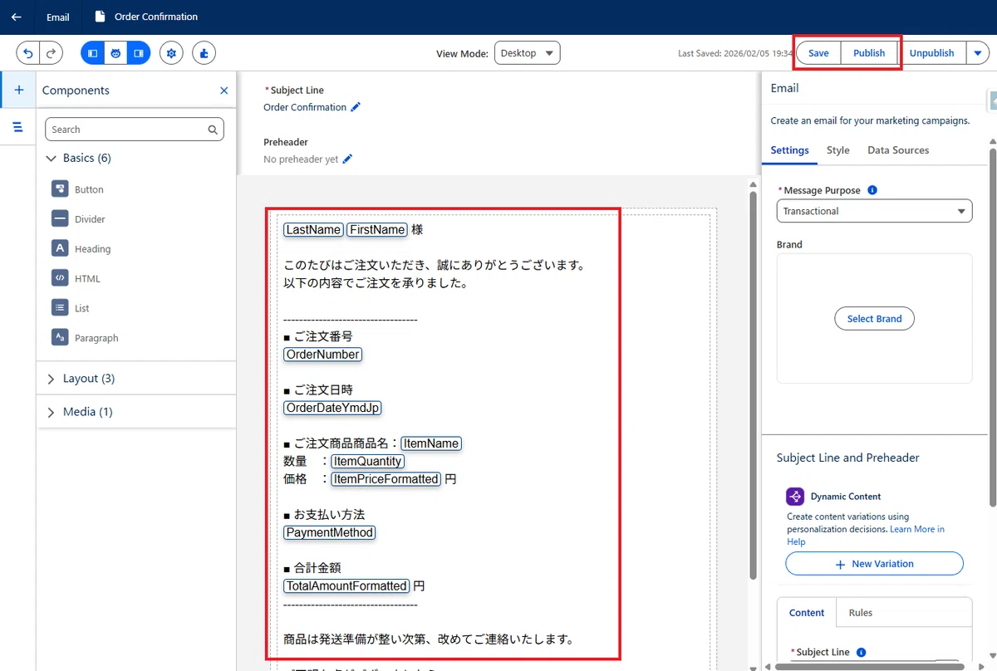Screen dimensions: 997x671
Task: Click the undo arrow button
Action: (28, 53)
